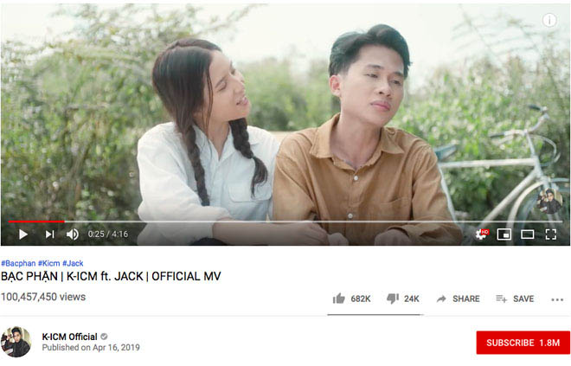Activate the miniplayer icon
Image resolution: width=571 pixels, height=366 pixels.
504,234
